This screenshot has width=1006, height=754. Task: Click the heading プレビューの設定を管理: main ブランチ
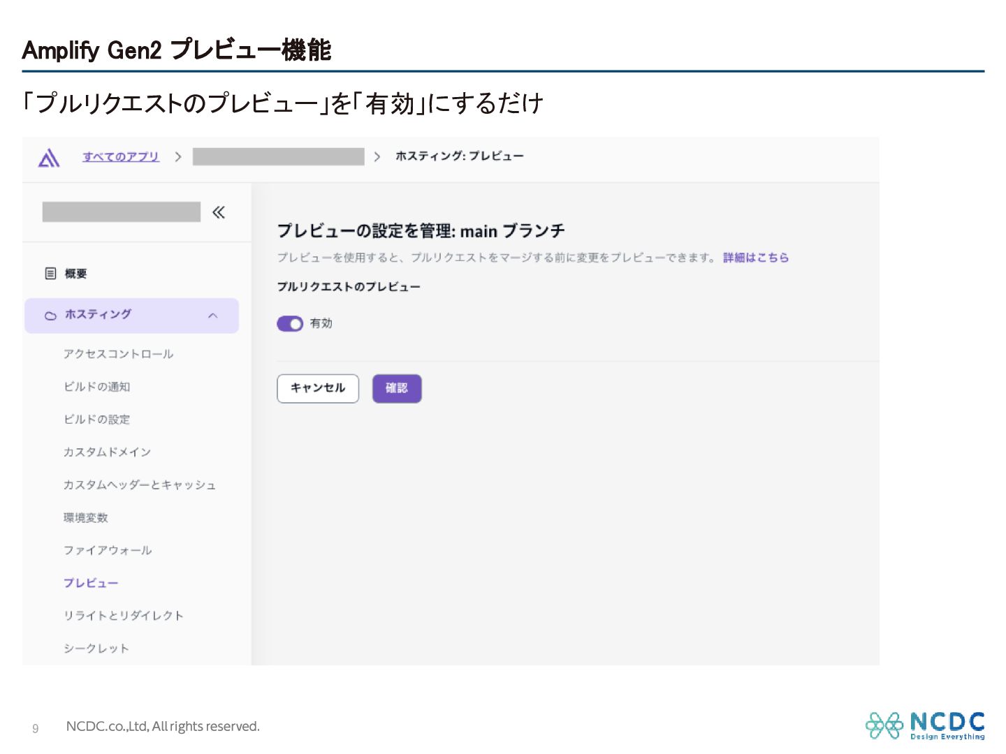tap(421, 231)
